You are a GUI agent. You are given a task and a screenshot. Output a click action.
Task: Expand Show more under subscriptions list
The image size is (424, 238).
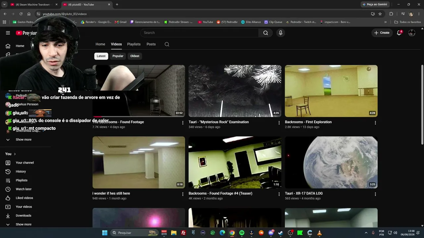(x=24, y=139)
